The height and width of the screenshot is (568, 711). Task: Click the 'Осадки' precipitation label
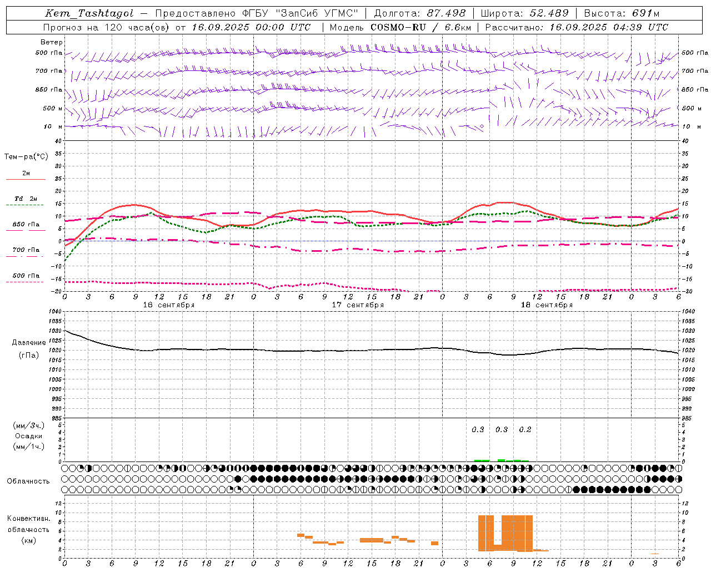pyautogui.click(x=29, y=436)
